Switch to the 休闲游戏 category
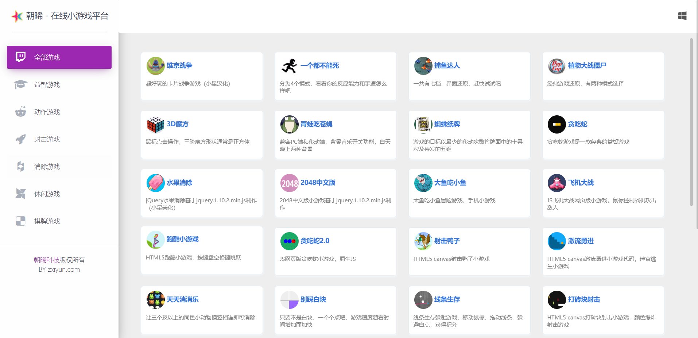 coord(47,194)
